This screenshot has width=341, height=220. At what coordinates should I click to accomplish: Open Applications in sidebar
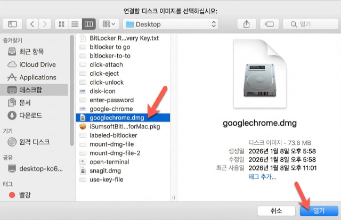(34, 77)
